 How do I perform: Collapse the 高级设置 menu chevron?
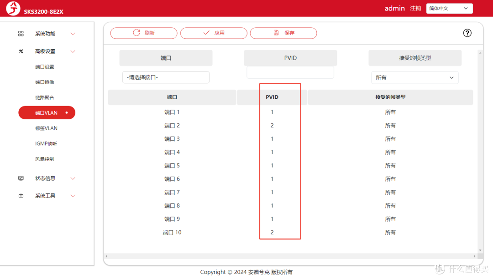tap(73, 51)
